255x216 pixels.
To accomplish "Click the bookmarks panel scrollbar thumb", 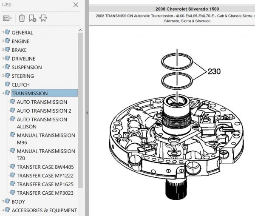I will coord(80,110).
